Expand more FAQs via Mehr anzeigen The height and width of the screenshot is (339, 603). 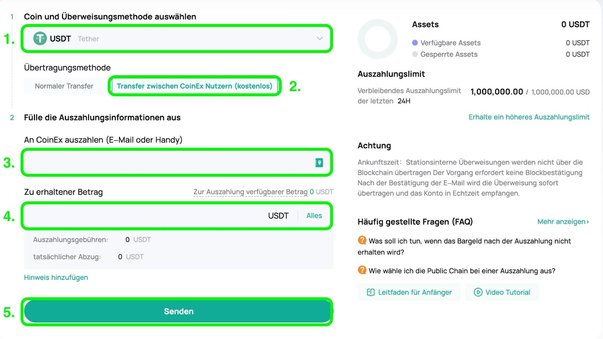pyautogui.click(x=563, y=221)
